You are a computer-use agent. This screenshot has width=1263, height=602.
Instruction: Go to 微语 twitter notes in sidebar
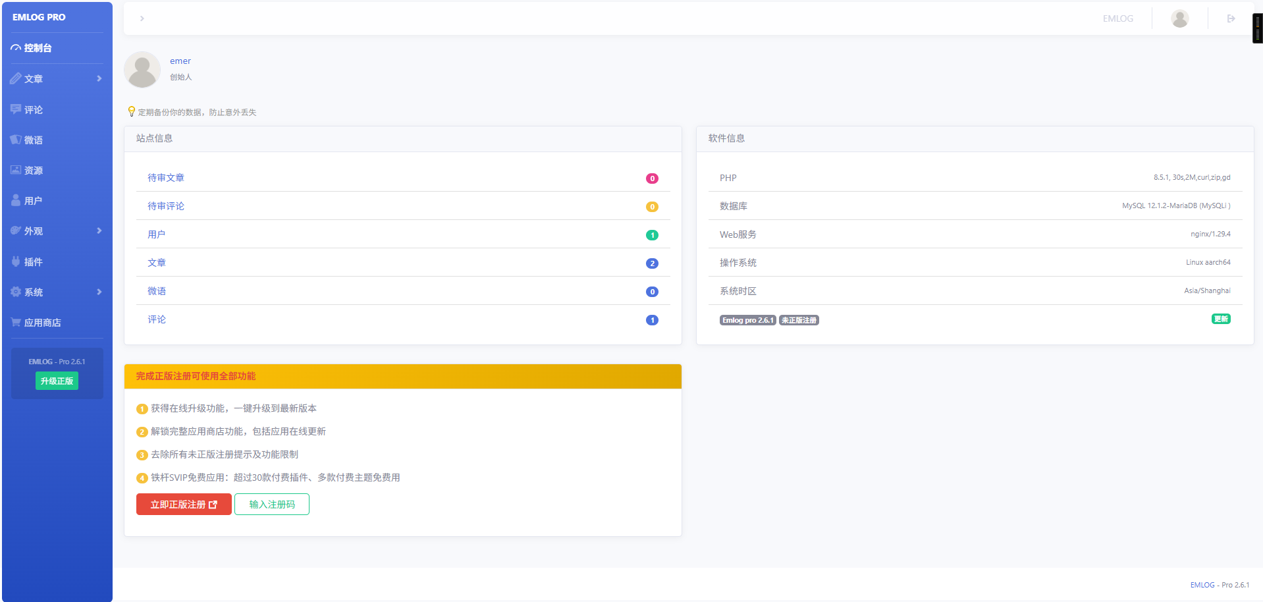pyautogui.click(x=34, y=140)
